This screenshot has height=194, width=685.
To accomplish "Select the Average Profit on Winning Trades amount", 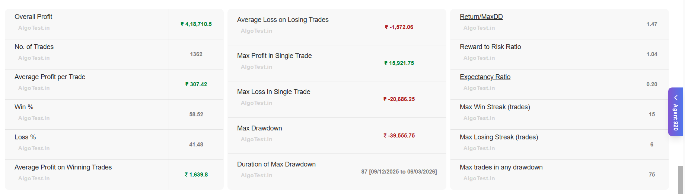I will click(196, 175).
